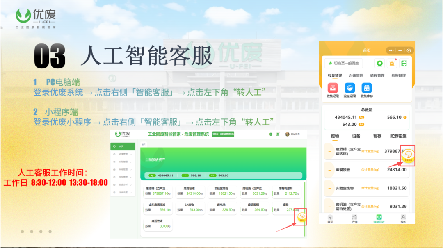Open the 收集记录 red icon
Viewport: 443px width, 248px height.
(333, 88)
